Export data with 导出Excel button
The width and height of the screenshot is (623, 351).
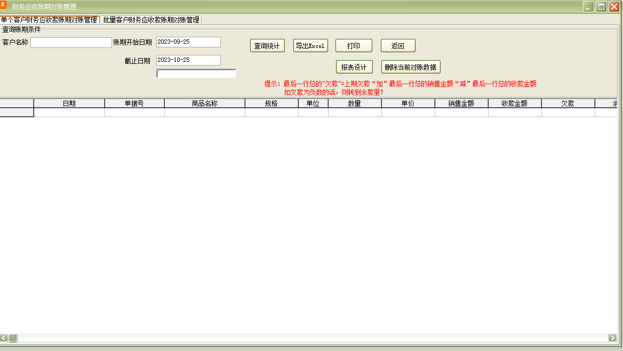(310, 46)
